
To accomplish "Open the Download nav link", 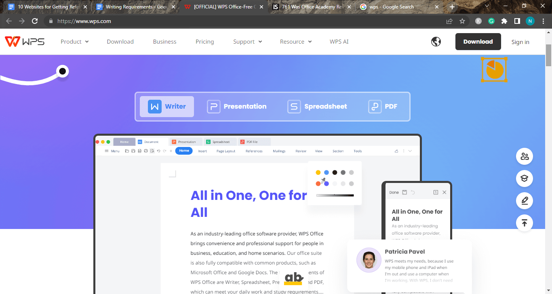I will pyautogui.click(x=120, y=42).
